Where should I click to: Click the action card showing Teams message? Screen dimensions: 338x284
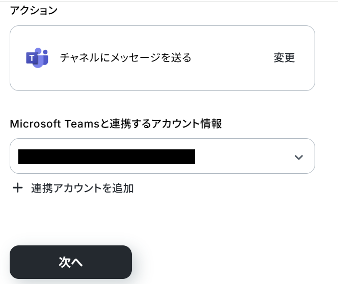click(x=162, y=58)
